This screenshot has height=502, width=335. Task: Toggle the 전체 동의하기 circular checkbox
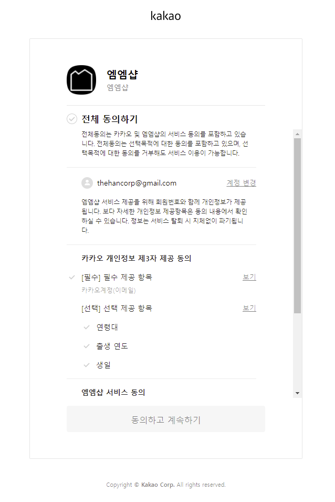point(72,119)
